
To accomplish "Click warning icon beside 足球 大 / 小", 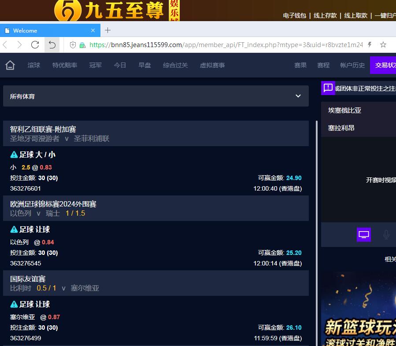I will (14, 155).
